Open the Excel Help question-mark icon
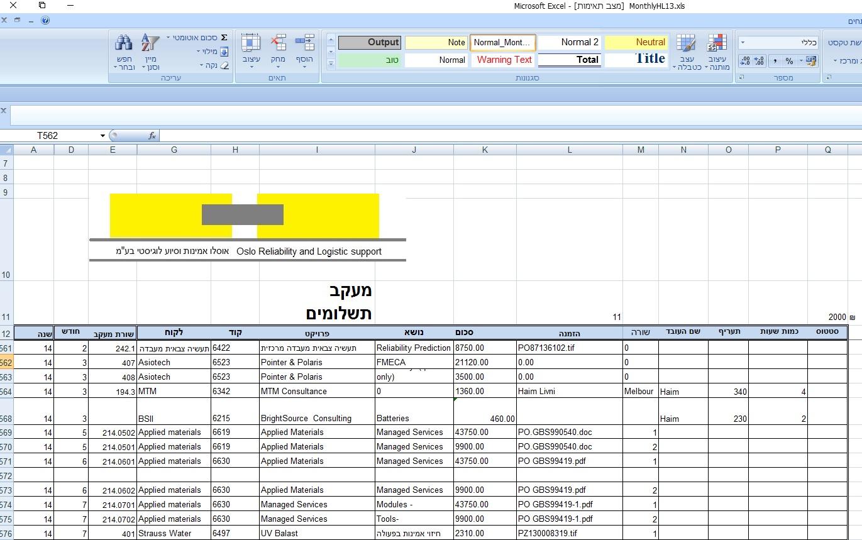The image size is (862, 540). pyautogui.click(x=45, y=20)
